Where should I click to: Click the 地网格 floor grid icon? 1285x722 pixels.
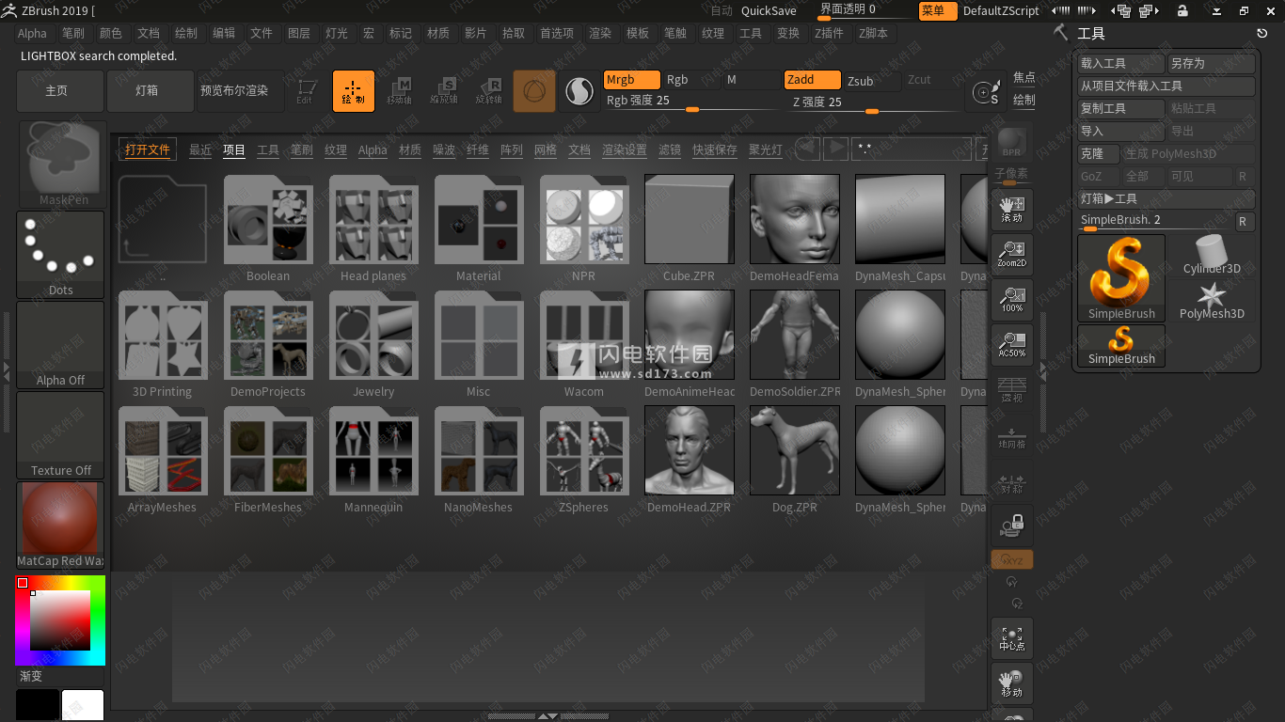[x=1012, y=436]
